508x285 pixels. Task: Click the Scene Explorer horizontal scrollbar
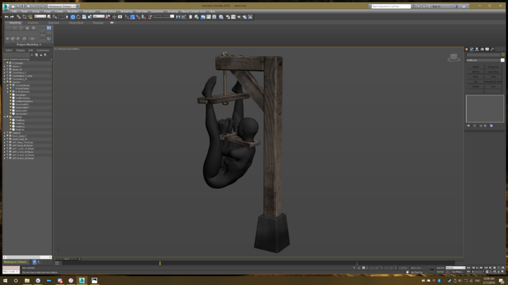[28, 257]
